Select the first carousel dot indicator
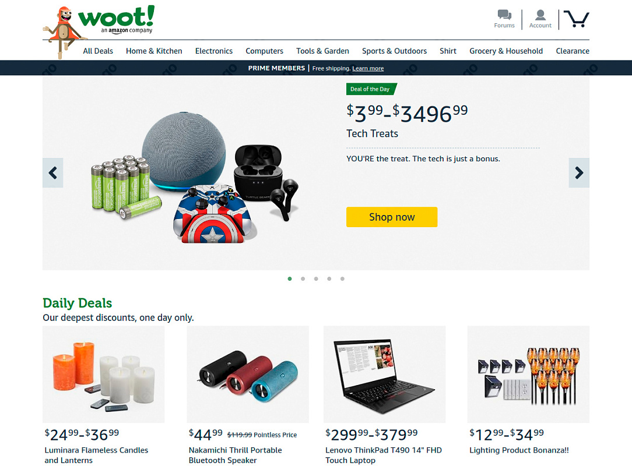This screenshot has width=632, height=466. pos(290,278)
